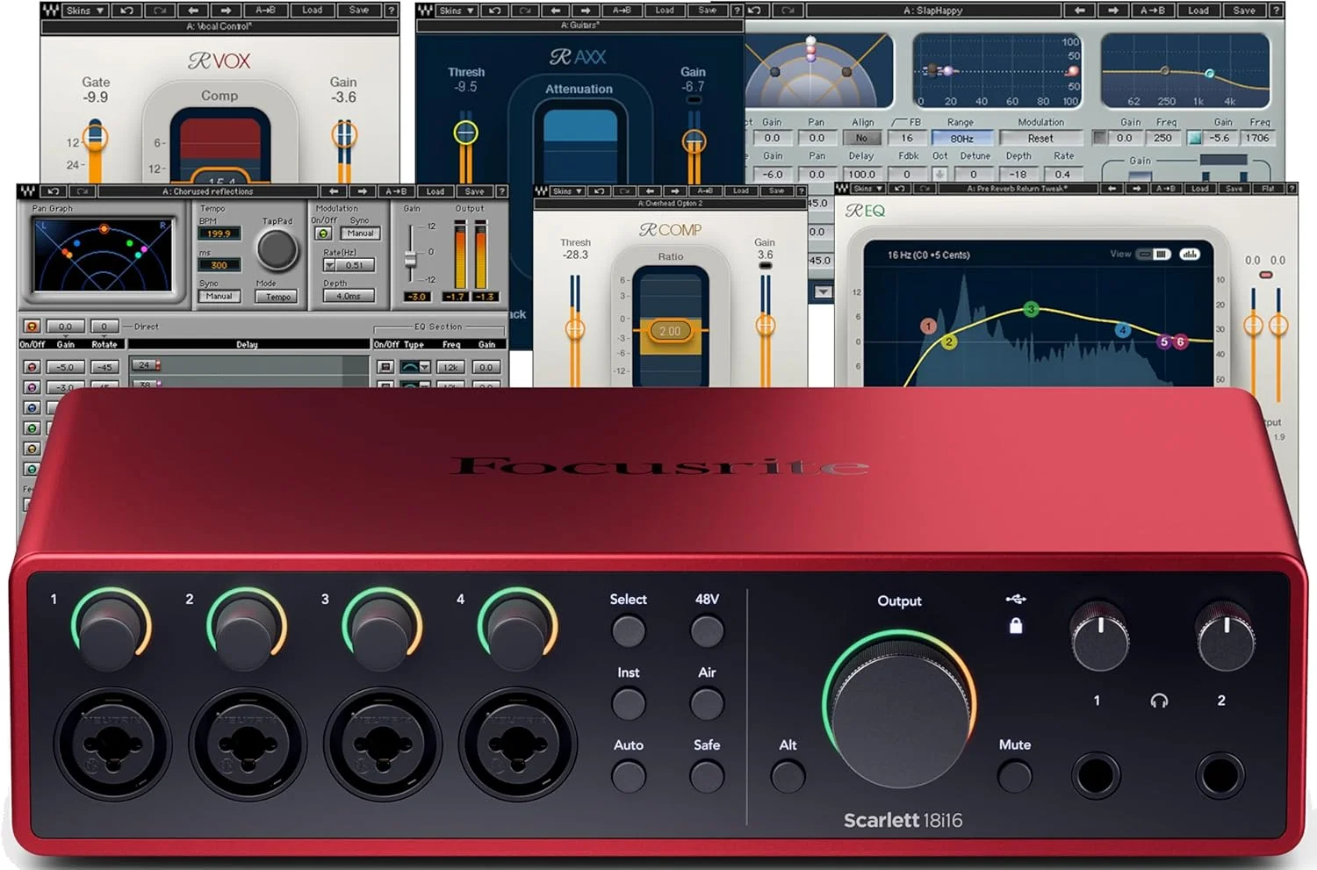Click Save in the RVox toolbar
Screen dimensions: 1317x870
[359, 11]
